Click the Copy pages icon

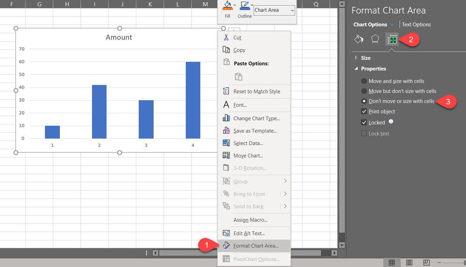(226, 49)
